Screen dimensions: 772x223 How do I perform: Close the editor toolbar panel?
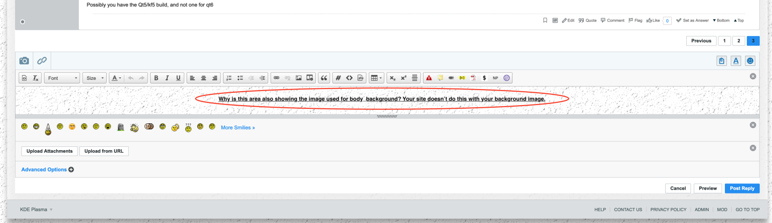pos(753,77)
